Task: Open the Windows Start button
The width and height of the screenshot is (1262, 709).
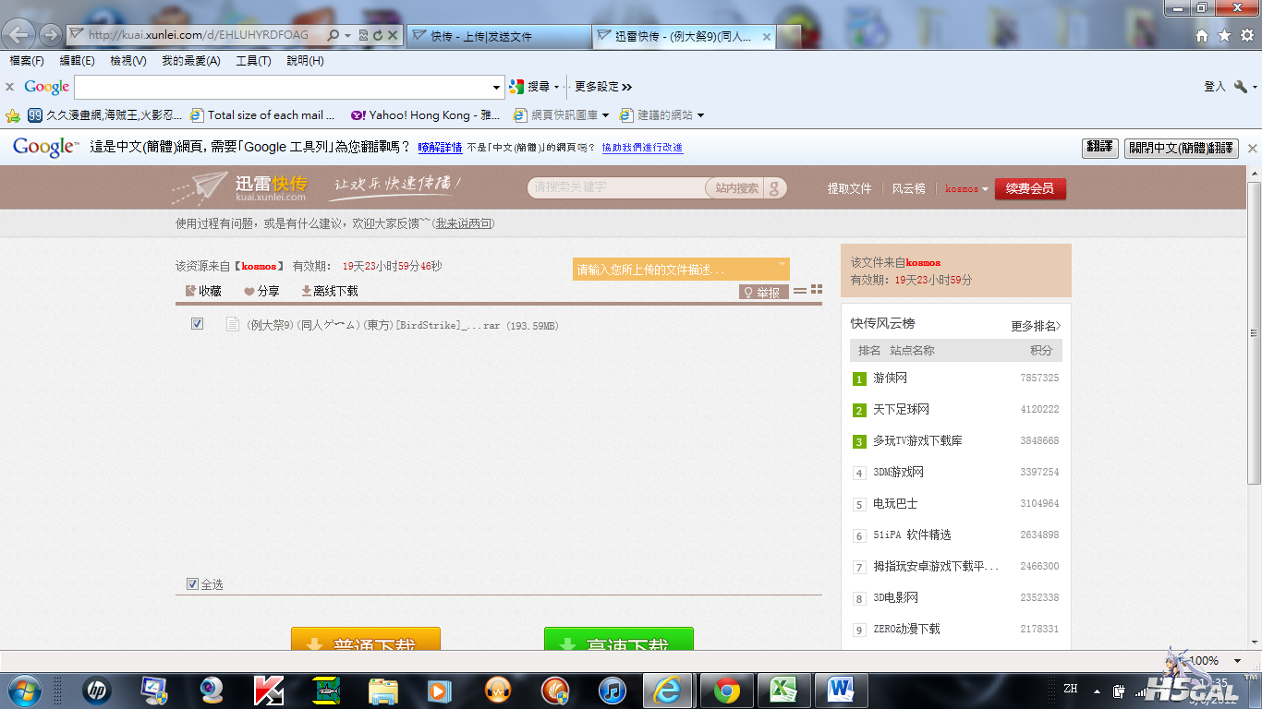Action: point(23,691)
